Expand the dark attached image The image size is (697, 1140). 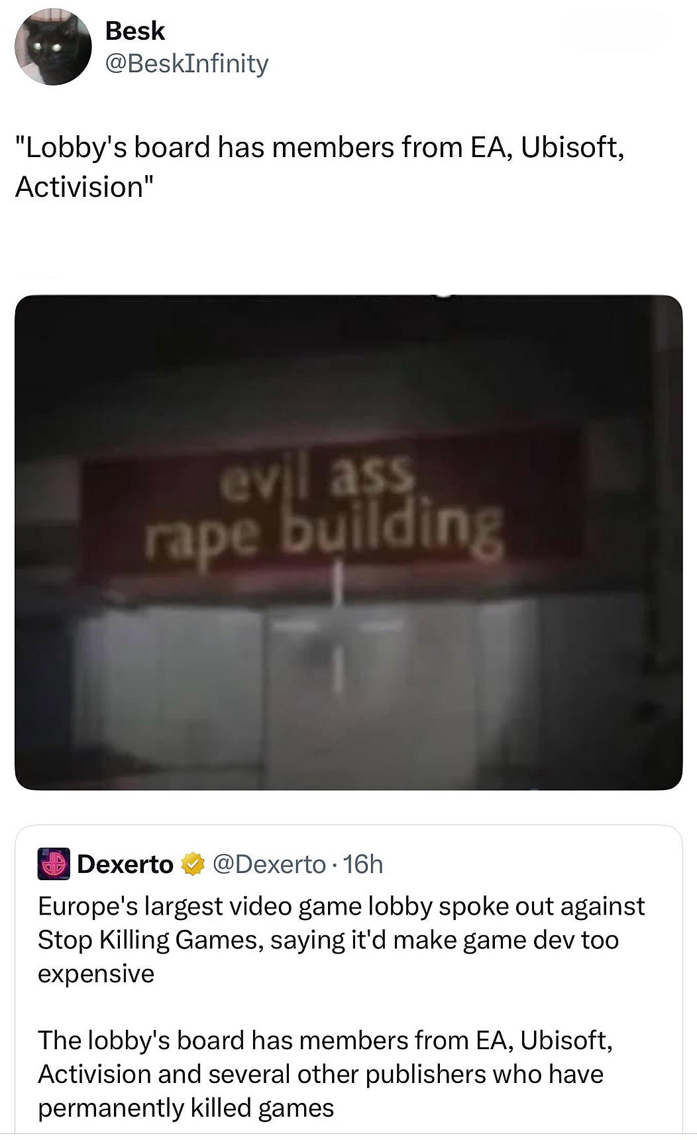pos(348,542)
